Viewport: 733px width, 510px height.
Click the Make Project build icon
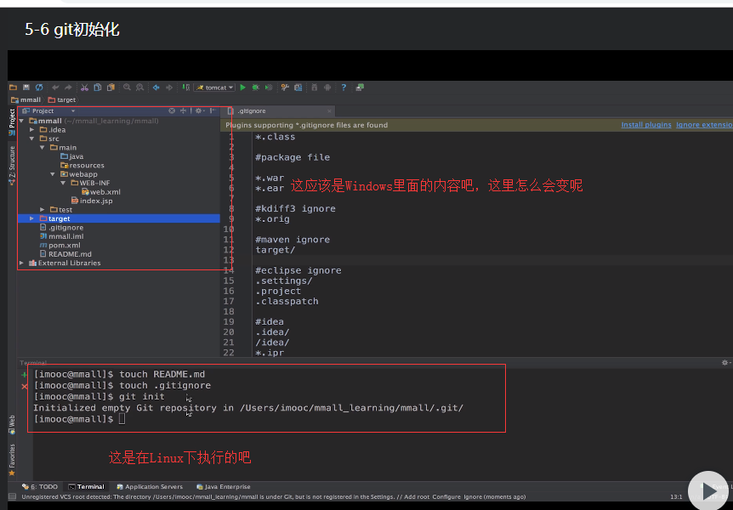186,88
